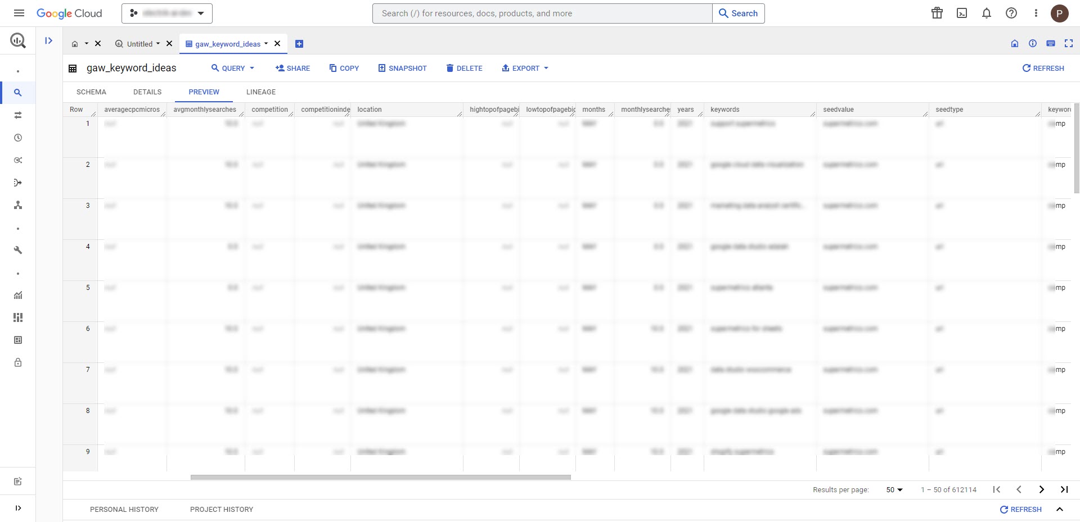
Task: Switch to the Lineage tab
Action: click(261, 92)
